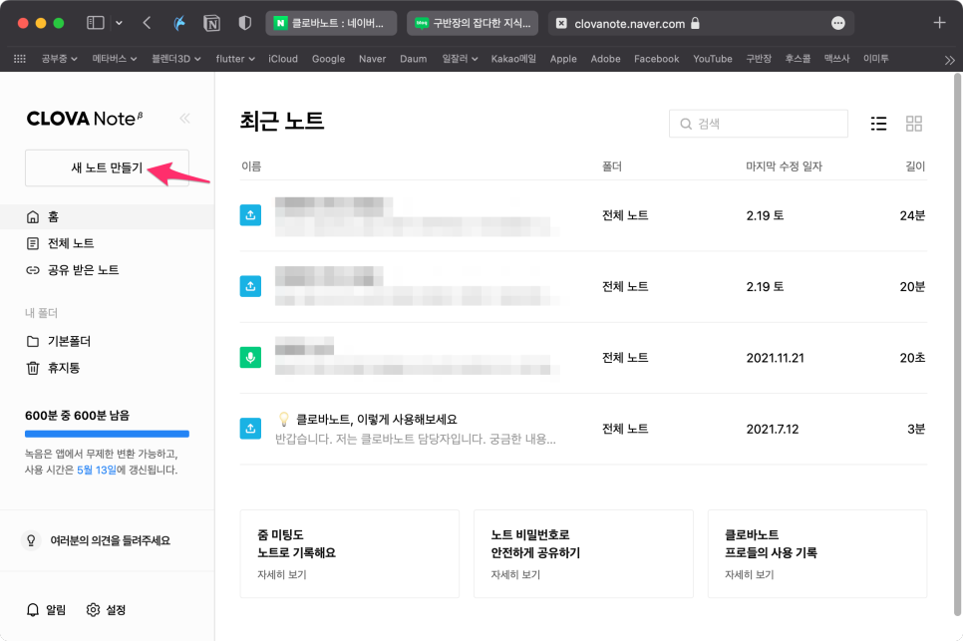
Task: Open 설정 settings gear
Action: point(107,610)
